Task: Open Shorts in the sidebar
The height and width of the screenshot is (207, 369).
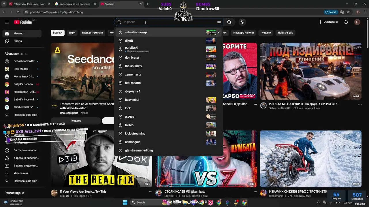Action: [x=22, y=41]
